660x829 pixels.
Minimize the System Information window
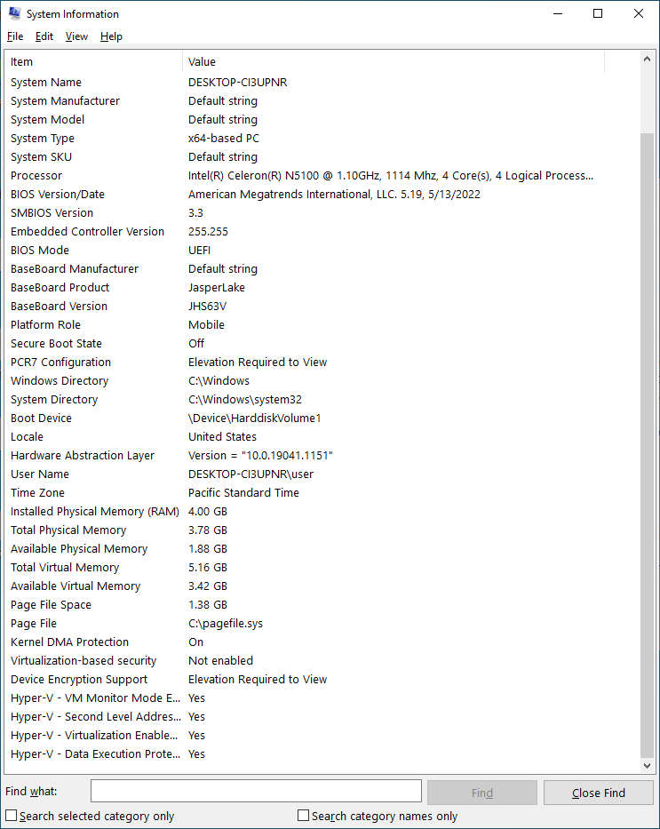pos(557,14)
